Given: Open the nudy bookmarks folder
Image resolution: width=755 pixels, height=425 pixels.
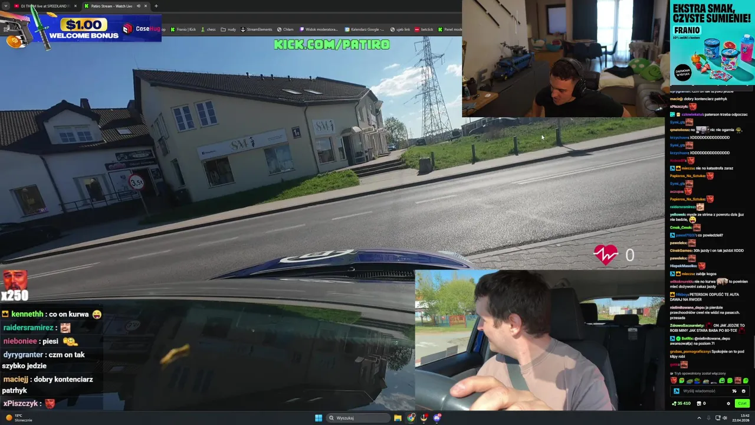Looking at the screenshot, I should (x=229, y=29).
